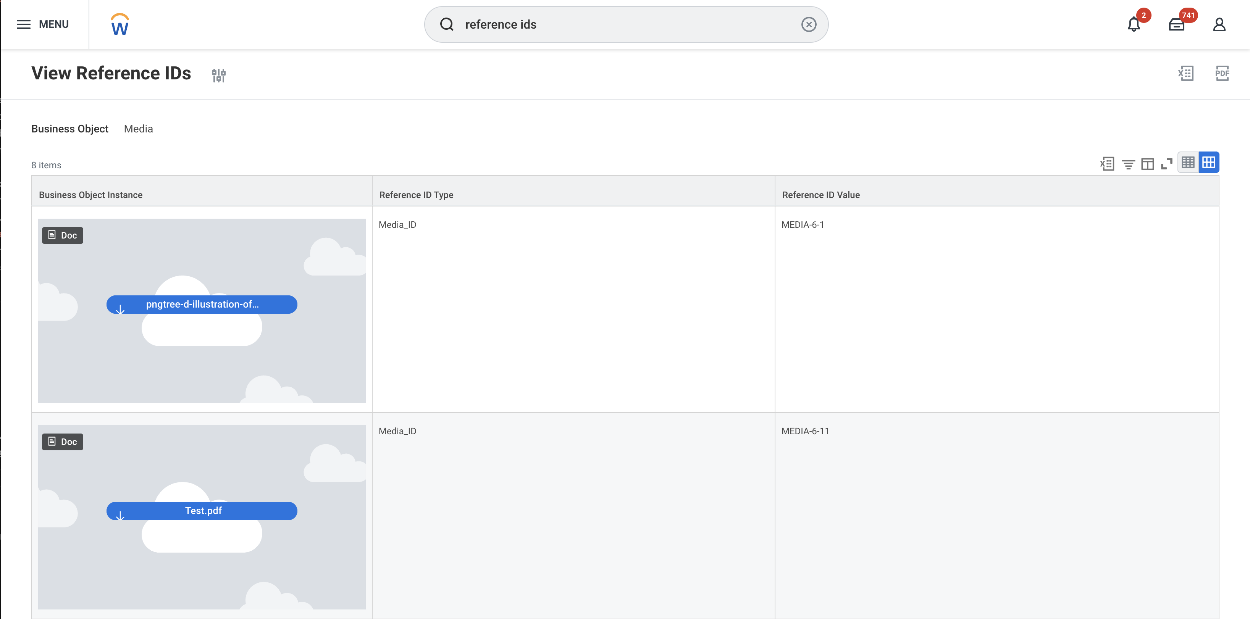Clear the search box text
Image resolution: width=1250 pixels, height=619 pixels.
click(x=808, y=24)
